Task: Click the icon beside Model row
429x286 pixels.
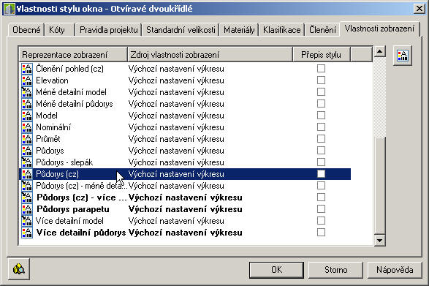Action: click(27, 116)
